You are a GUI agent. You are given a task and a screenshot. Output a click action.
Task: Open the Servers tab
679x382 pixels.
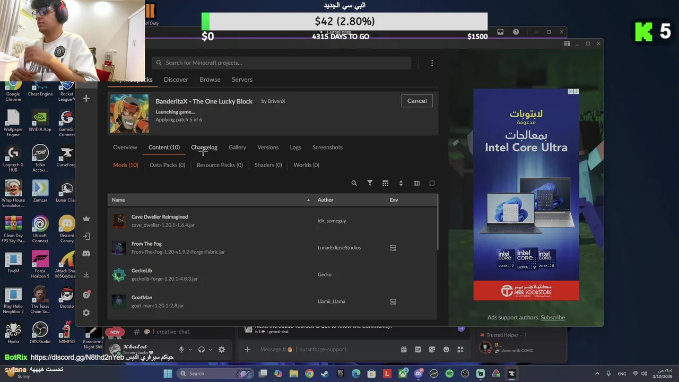click(x=242, y=80)
